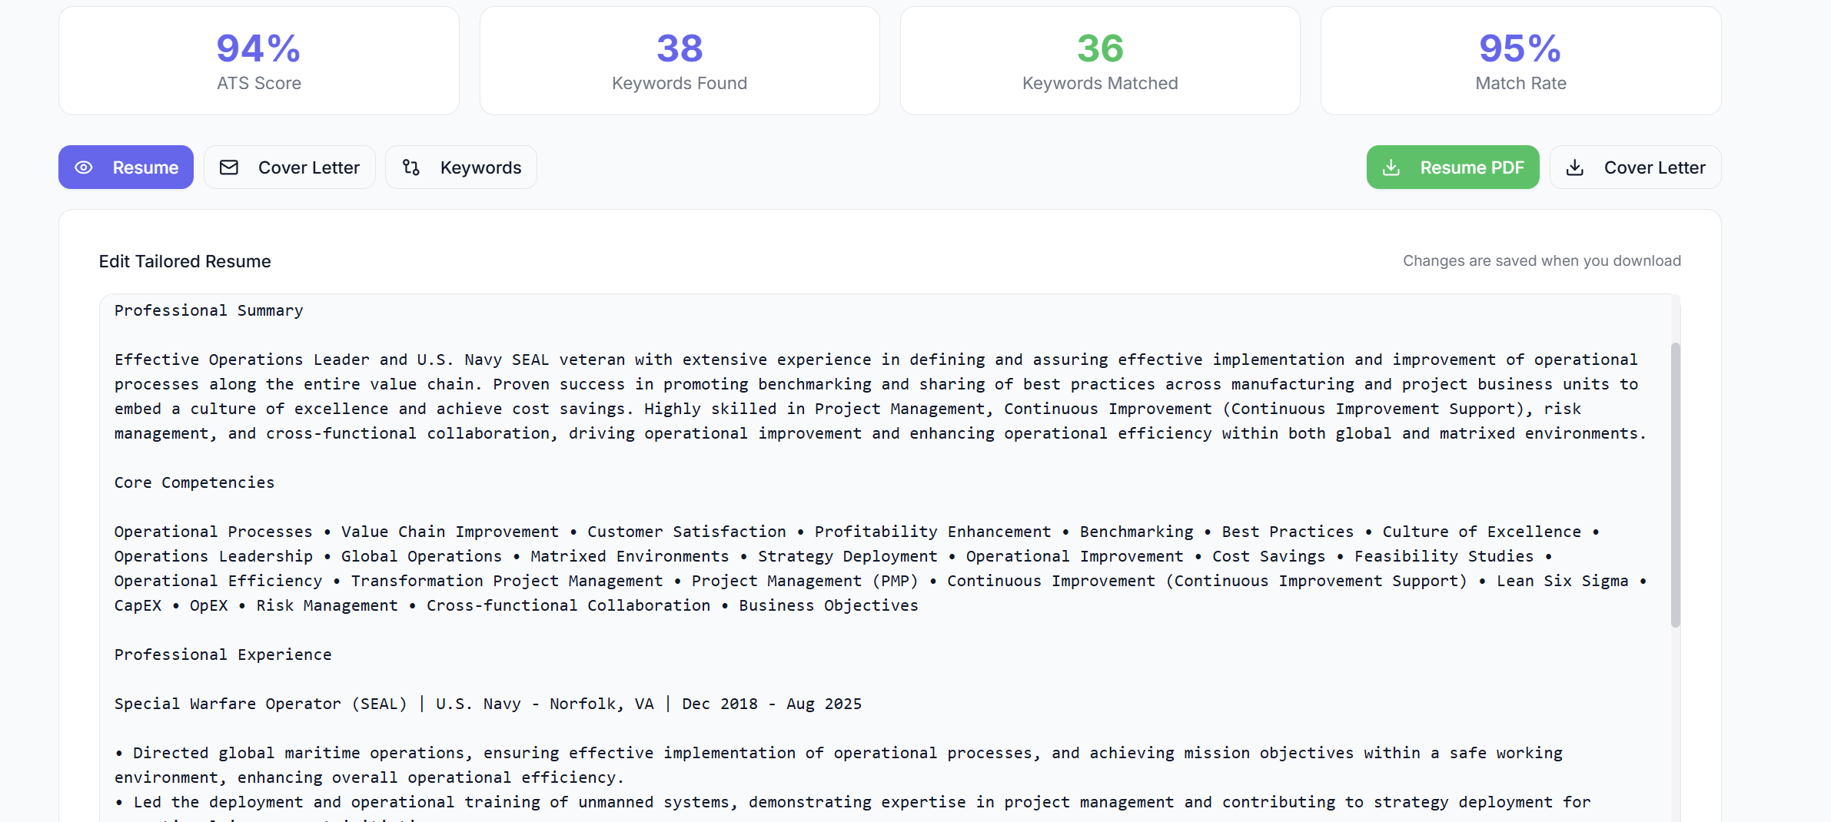The height and width of the screenshot is (822, 1831).
Task: Click the resume editor vertical scrollbar
Action: [x=1675, y=484]
